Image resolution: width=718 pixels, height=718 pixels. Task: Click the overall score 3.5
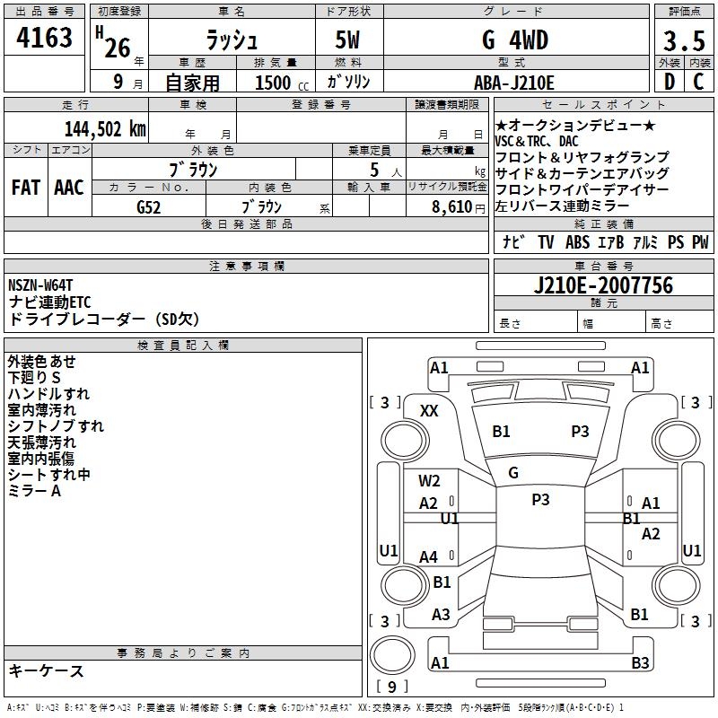pyautogui.click(x=684, y=40)
